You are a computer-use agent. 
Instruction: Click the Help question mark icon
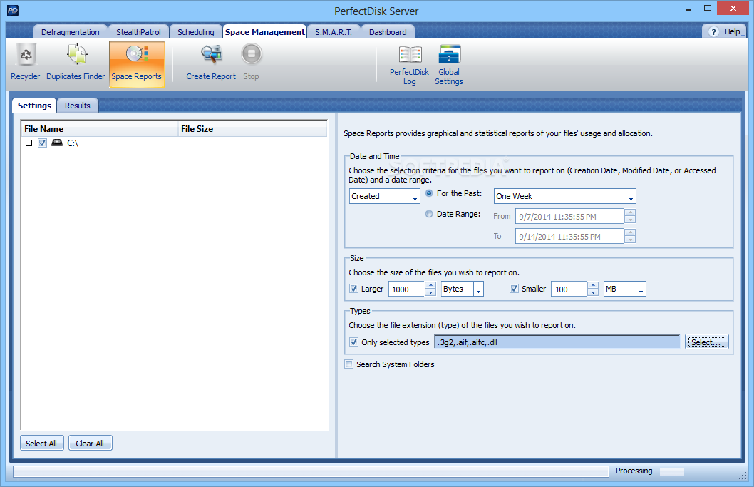(x=713, y=32)
